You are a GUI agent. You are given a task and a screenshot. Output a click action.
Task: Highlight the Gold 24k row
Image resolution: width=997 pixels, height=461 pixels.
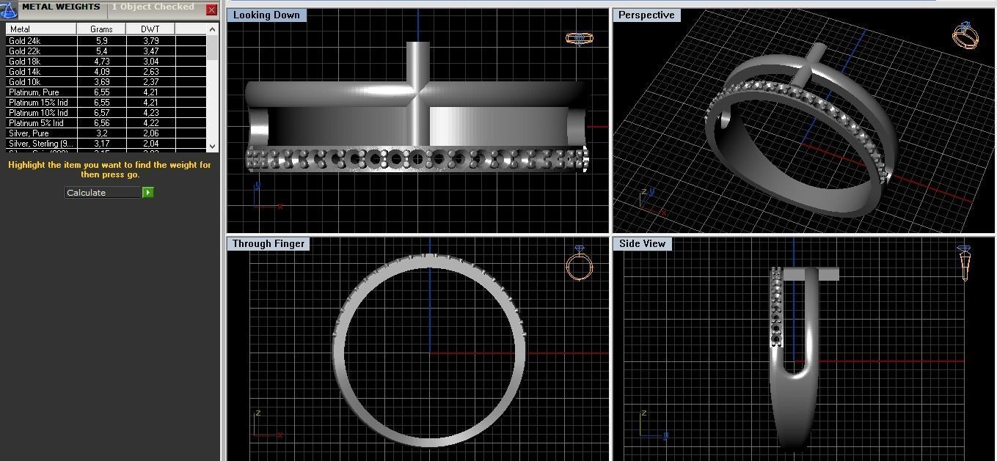pos(106,41)
